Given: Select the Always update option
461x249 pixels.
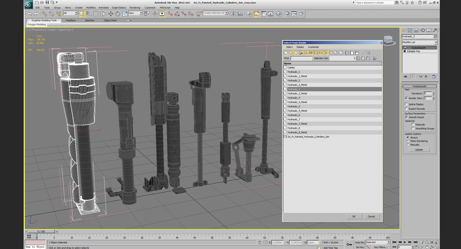Looking at the screenshot, I should (408, 138).
